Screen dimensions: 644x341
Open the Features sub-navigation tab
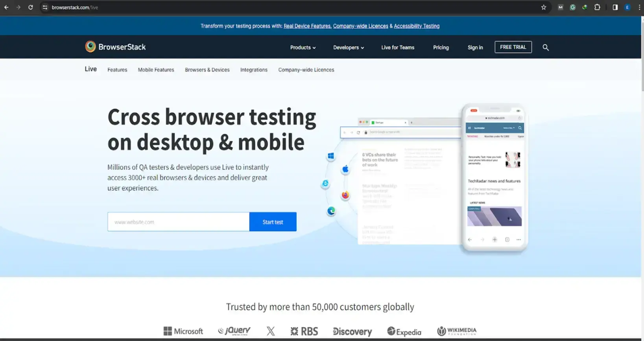pyautogui.click(x=117, y=70)
